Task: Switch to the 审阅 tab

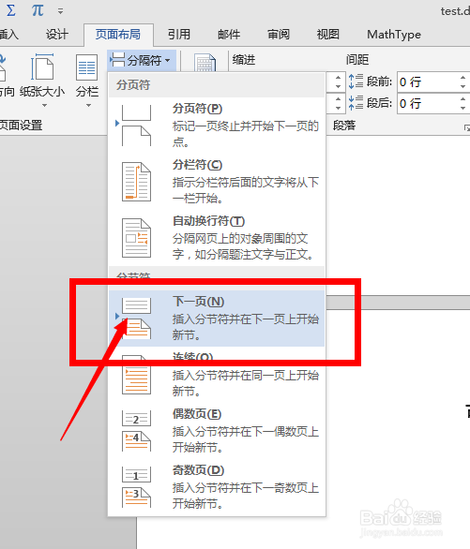Action: pos(279,35)
